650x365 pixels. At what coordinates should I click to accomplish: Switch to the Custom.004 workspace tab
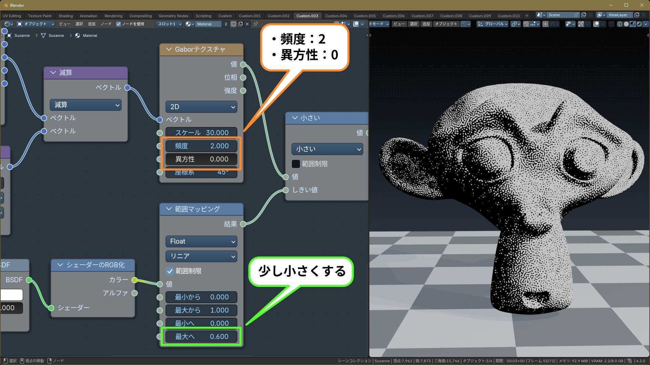pos(336,16)
